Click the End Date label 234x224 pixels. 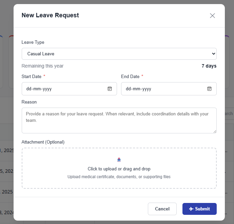click(x=130, y=76)
